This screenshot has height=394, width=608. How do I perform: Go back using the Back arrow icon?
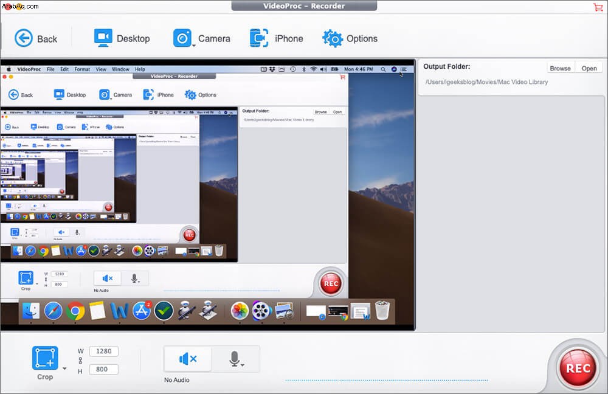24,38
